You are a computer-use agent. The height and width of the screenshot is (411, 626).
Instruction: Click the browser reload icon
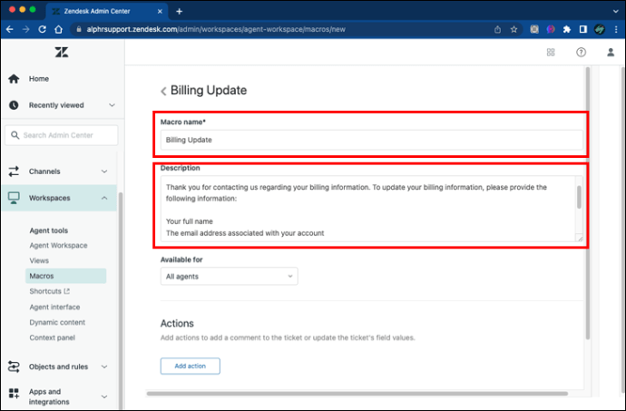click(42, 29)
